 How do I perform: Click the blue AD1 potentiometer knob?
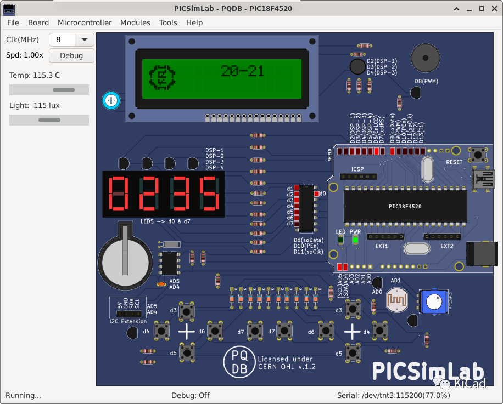tap(433, 301)
